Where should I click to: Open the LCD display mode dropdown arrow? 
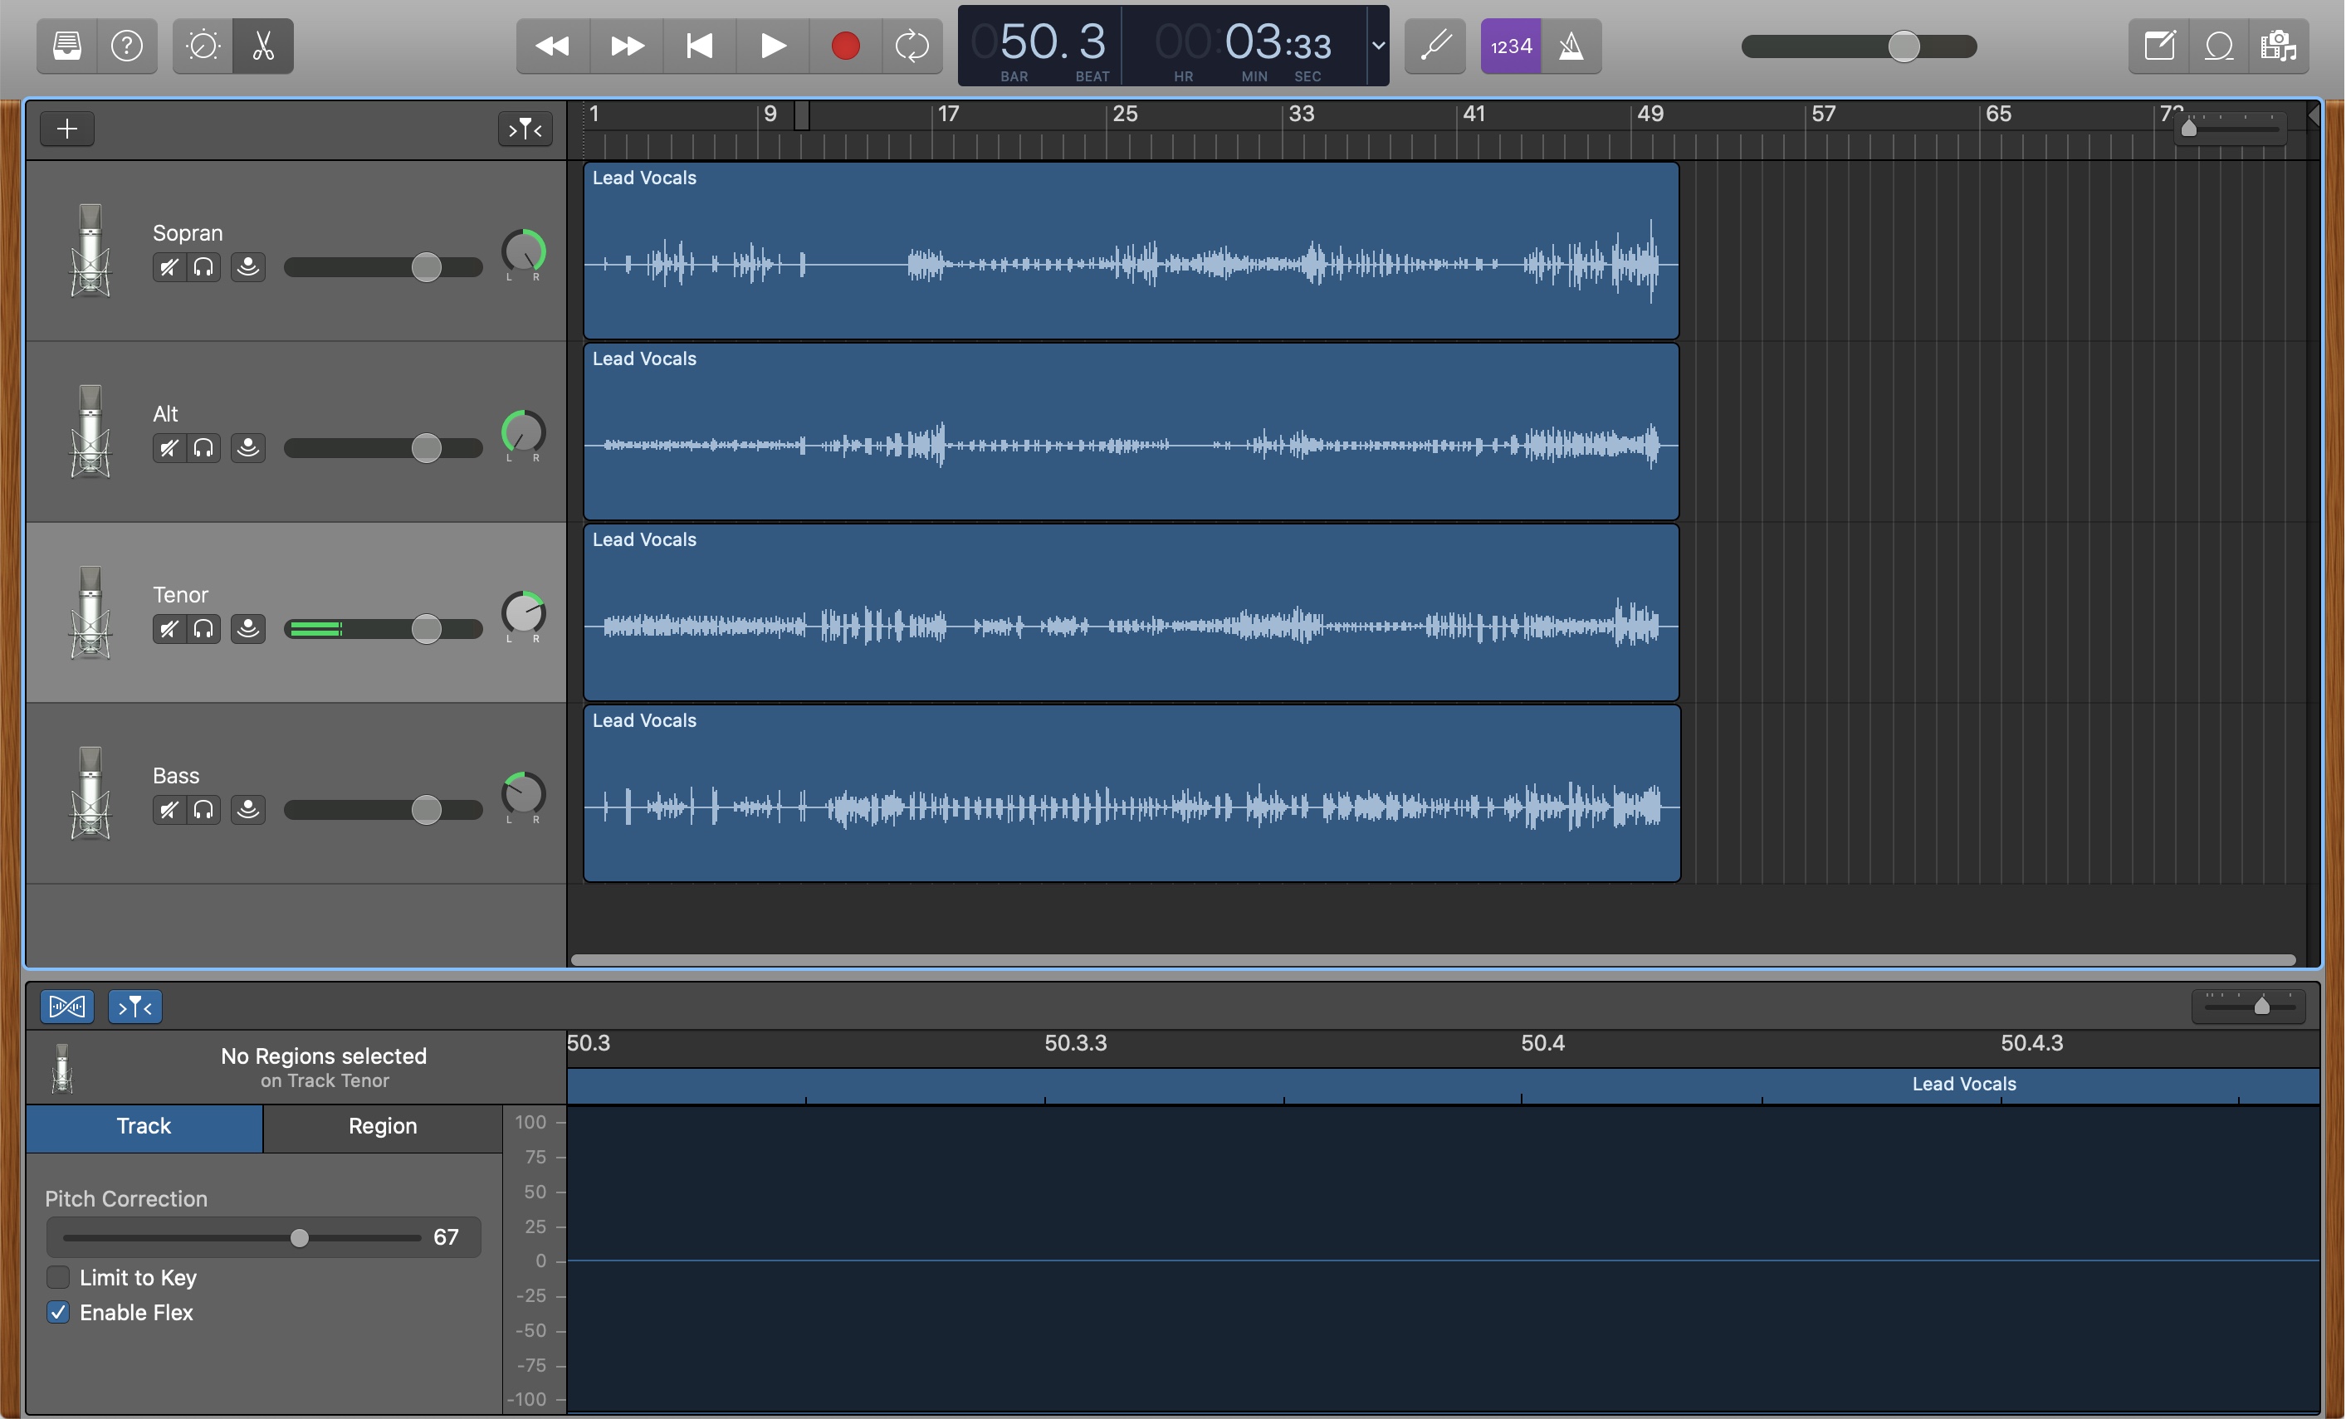(1378, 46)
